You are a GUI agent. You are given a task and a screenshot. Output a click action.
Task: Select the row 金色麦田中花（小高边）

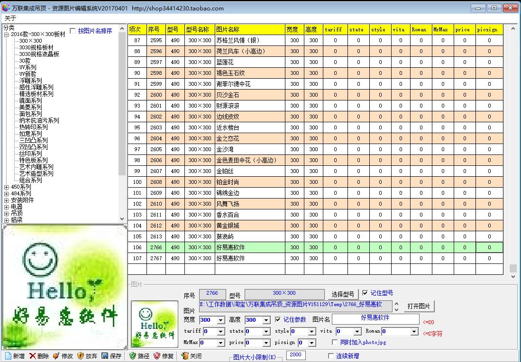(x=315, y=160)
